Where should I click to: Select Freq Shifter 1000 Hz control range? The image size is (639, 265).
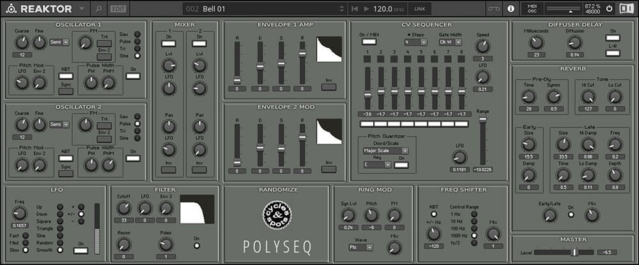(474, 235)
